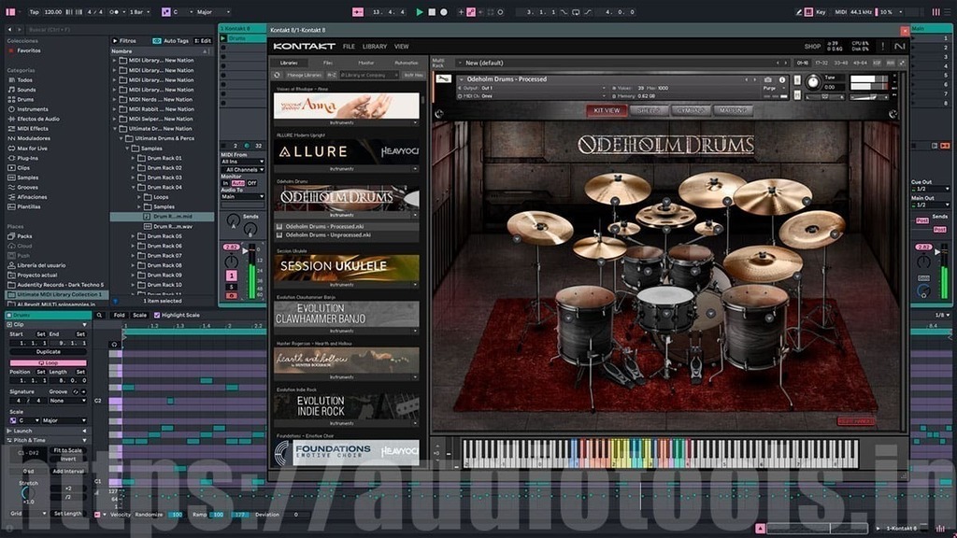Click the draw mode pencil icon
Image resolution: width=957 pixels, height=538 pixels.
[x=798, y=11]
